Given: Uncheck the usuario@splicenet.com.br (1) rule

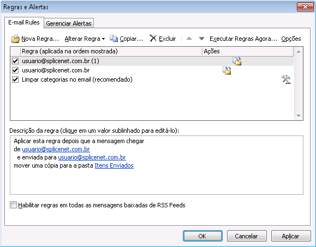Looking at the screenshot, I should click(15, 61).
